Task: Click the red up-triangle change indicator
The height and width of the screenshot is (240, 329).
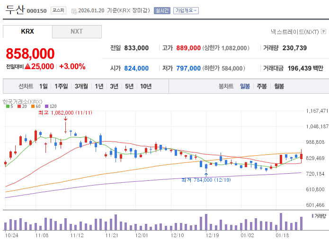Action: point(28,66)
